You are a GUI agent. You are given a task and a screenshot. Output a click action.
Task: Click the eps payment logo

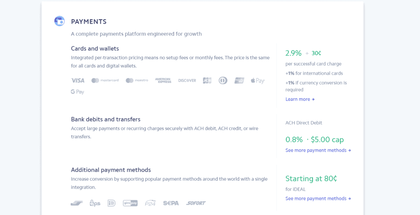(x=95, y=203)
